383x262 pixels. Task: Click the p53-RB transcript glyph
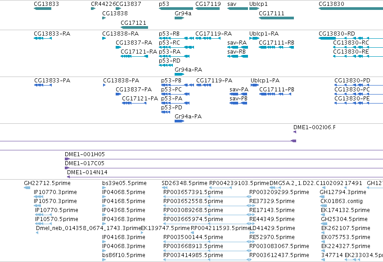[x=176, y=38]
